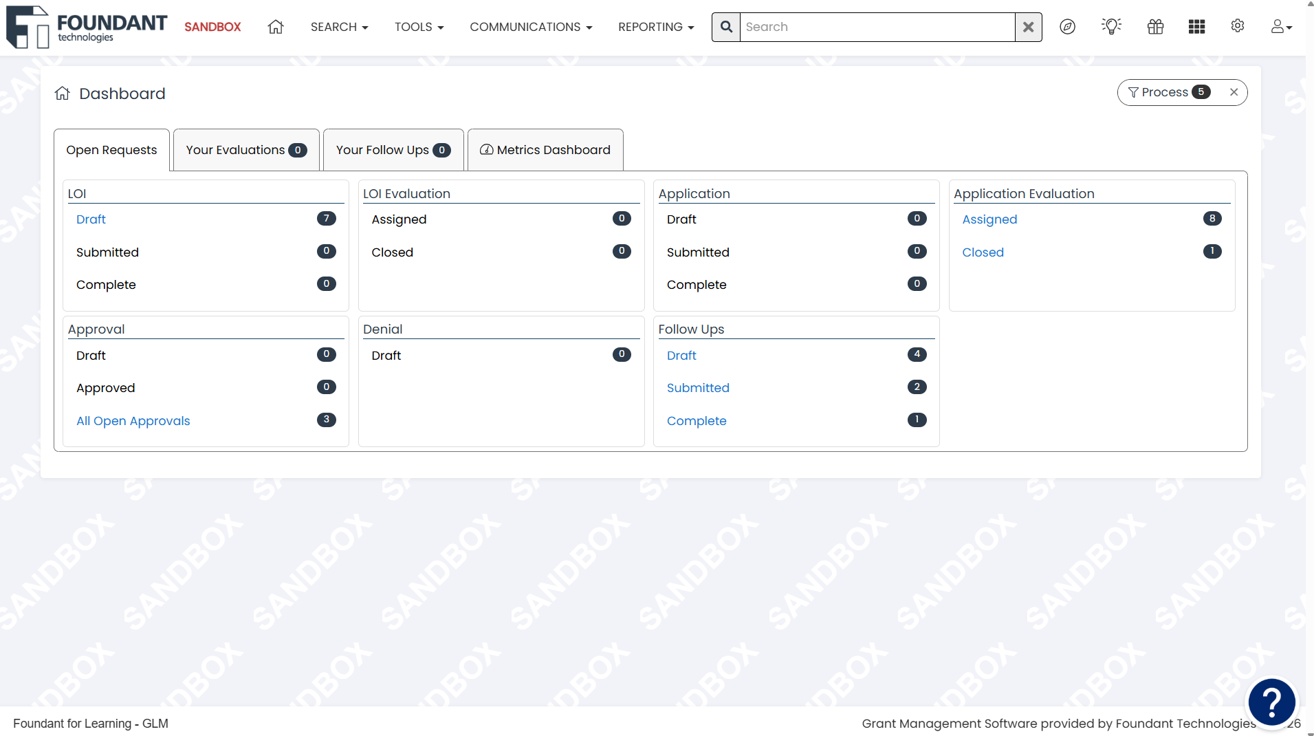Screen dimensions: 1314x736
Task: Click the Application Evaluation Closed badge 1
Action: [1212, 251]
